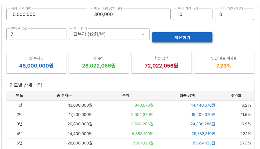The height and width of the screenshot is (149, 260).
Task: Click the 총 투자금 column header
Action: (64, 95)
